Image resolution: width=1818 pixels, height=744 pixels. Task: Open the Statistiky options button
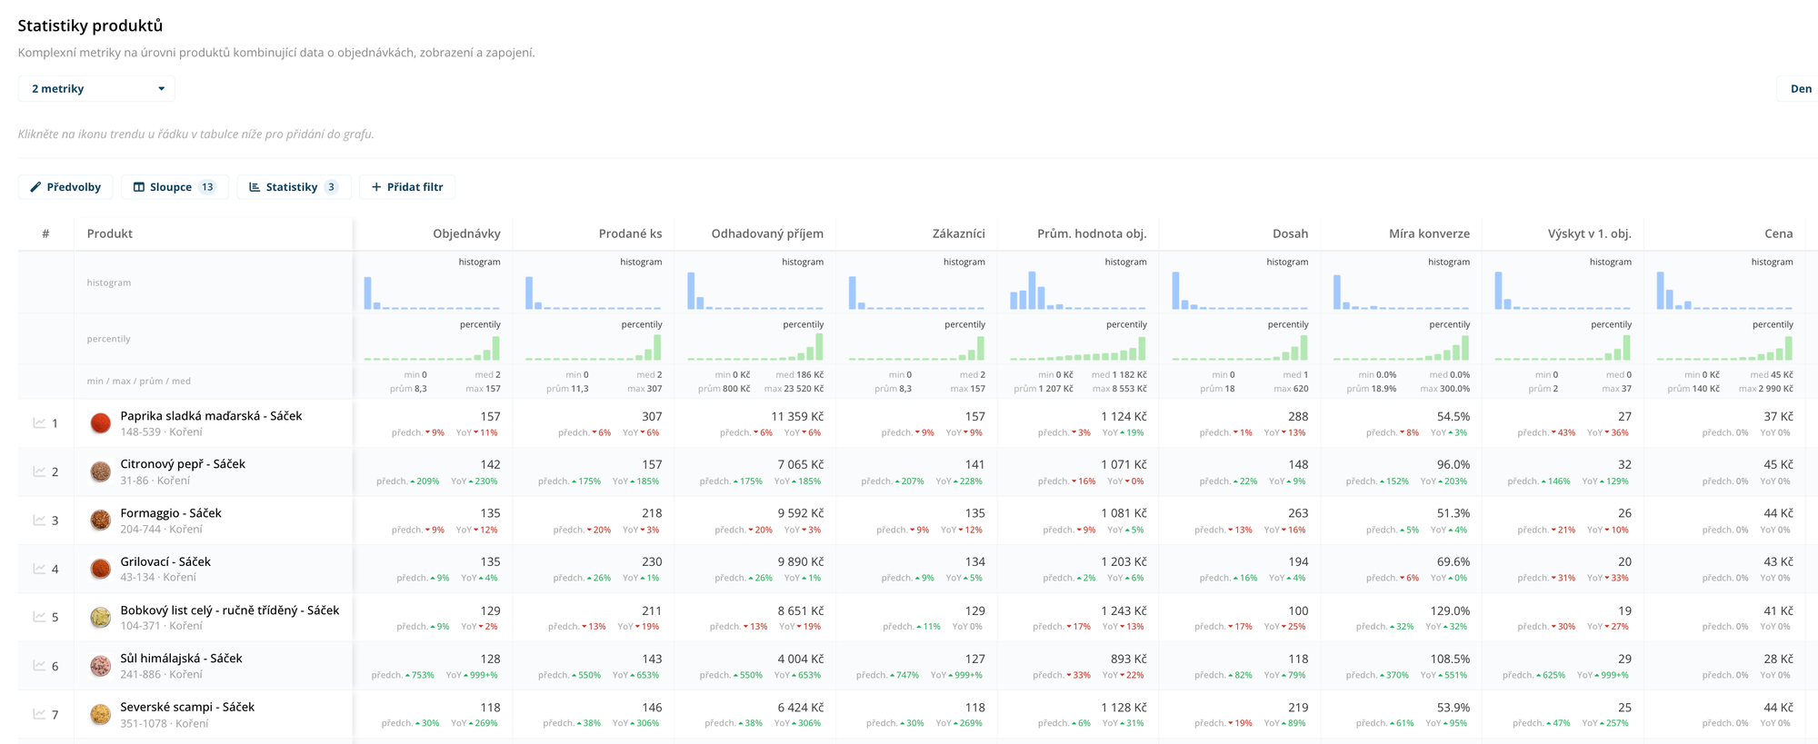294,187
